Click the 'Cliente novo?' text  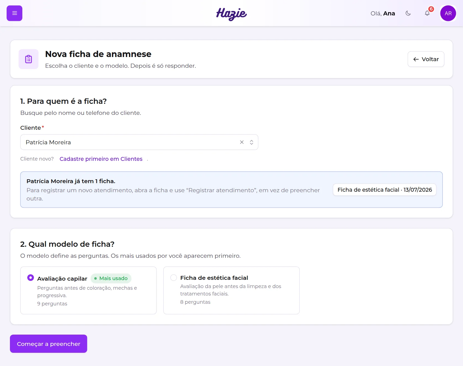37,159
